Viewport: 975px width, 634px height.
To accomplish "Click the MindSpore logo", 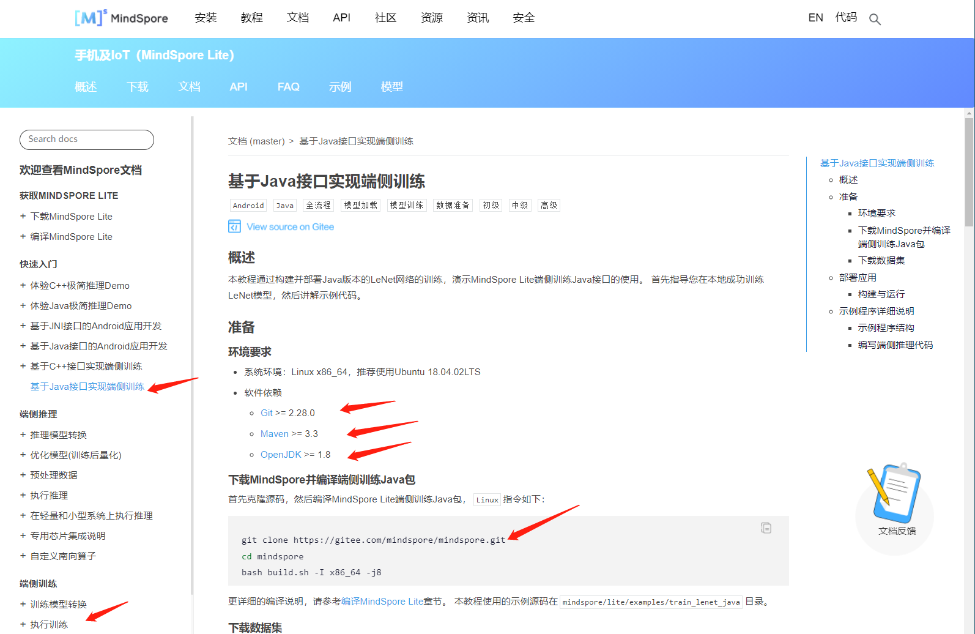I will click(x=121, y=18).
